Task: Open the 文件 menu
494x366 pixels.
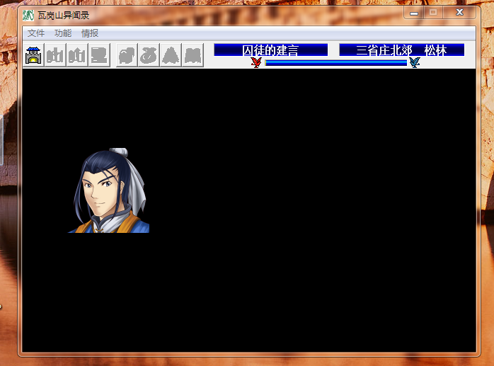Action: [x=36, y=33]
